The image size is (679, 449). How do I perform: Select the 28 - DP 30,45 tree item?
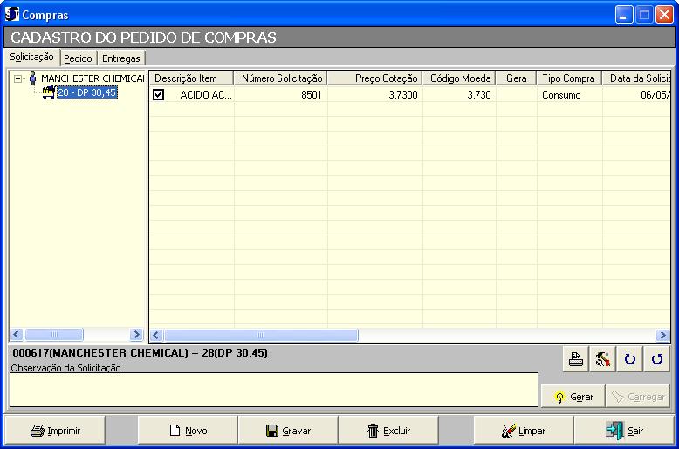(x=86, y=92)
